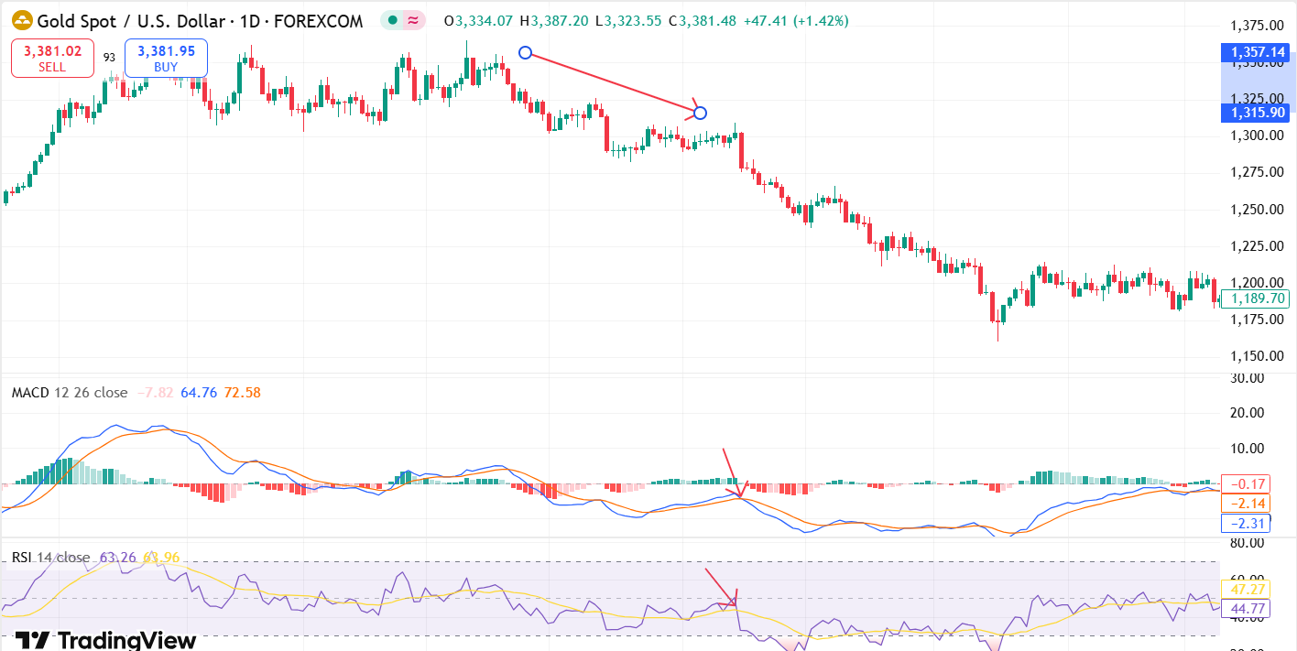This screenshot has height=651, width=1297.
Task: Click the 1,225.00 price axis level
Action: point(1255,245)
